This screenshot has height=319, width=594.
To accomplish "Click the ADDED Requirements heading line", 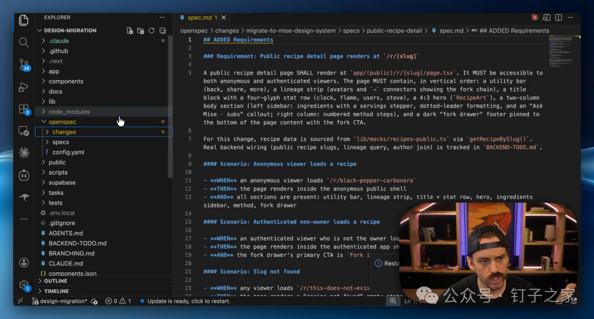I will [x=238, y=40].
